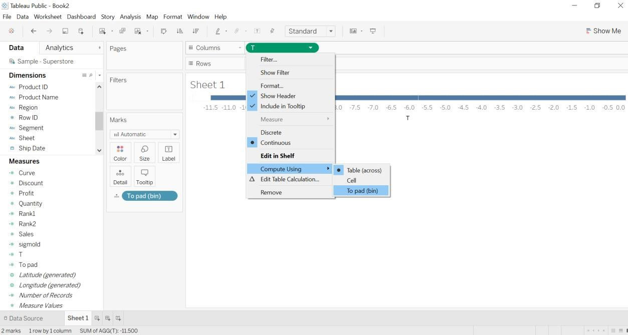Open the T pill dropdown arrow
The width and height of the screenshot is (628, 335).
[311, 48]
